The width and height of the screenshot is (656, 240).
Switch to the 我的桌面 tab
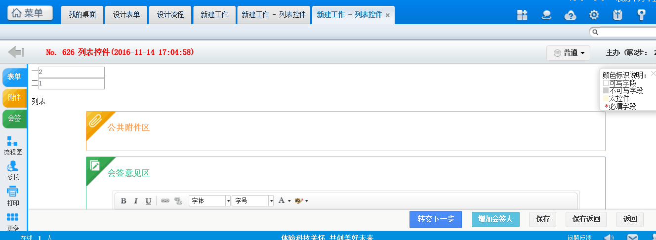(x=82, y=15)
